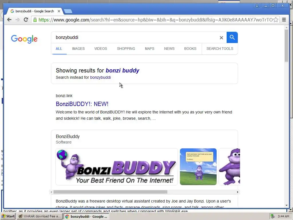293x220 pixels.
Task: Click the page scrollbar down arrow
Action: click(x=286, y=205)
